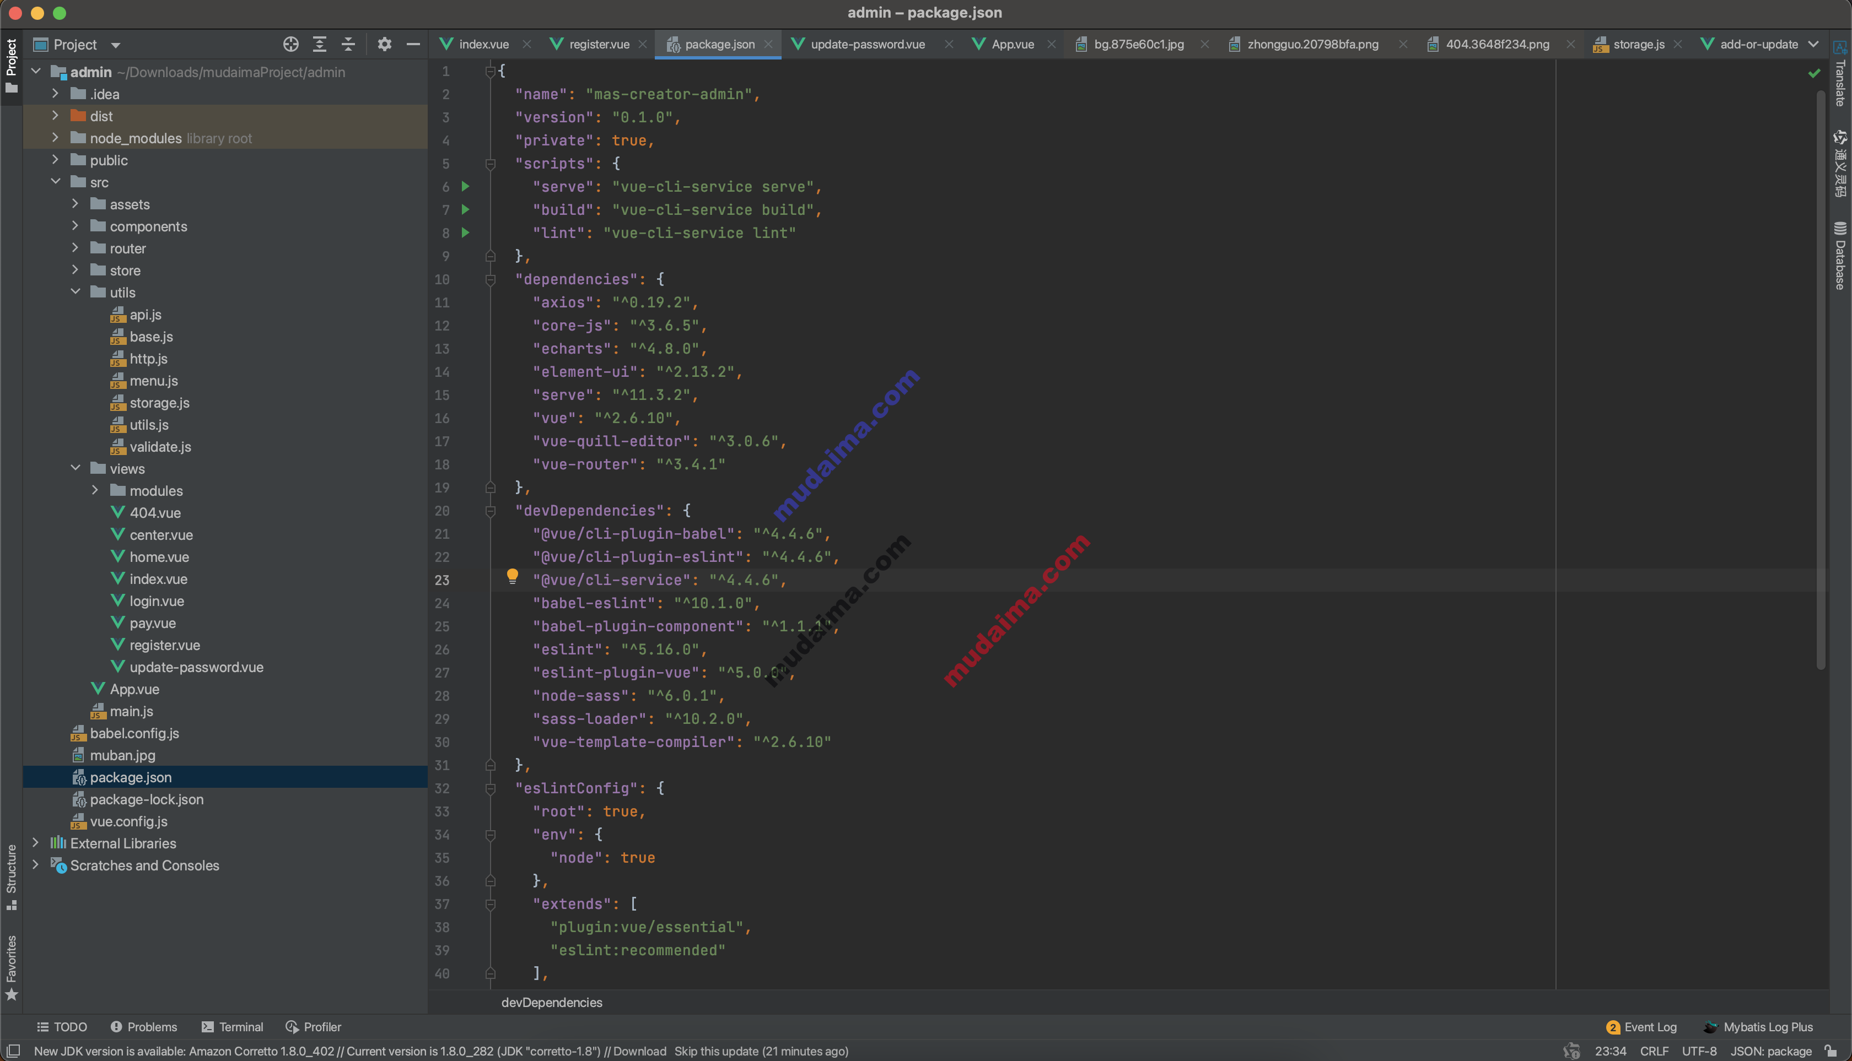Expand the modules folder under views
This screenshot has width=1852, height=1061.
pyautogui.click(x=95, y=490)
